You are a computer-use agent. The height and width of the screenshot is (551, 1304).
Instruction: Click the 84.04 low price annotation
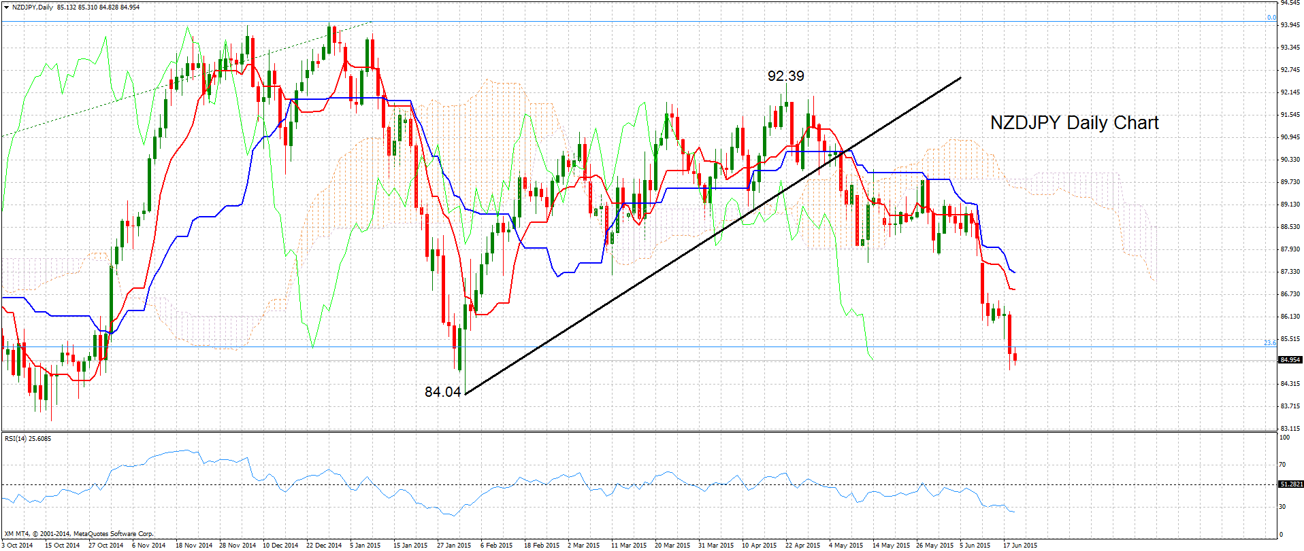click(x=443, y=392)
